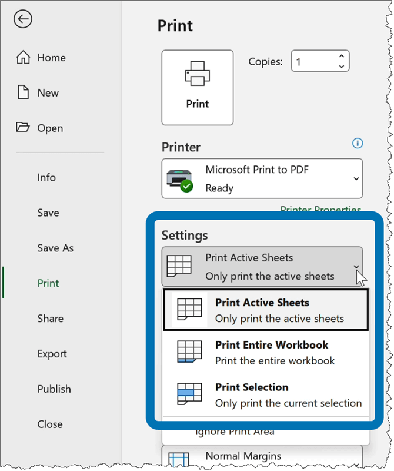394x471 pixels.
Task: Choose the Print Entire Workbook option
Action: pyautogui.click(x=266, y=352)
